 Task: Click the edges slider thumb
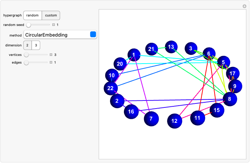coord(26,62)
